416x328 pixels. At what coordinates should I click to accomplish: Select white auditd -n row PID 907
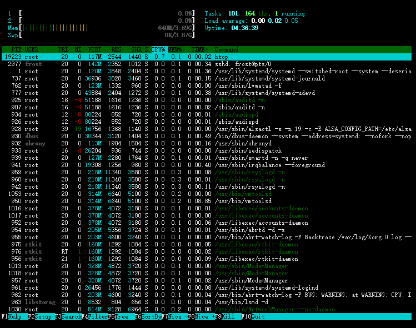[207, 107]
